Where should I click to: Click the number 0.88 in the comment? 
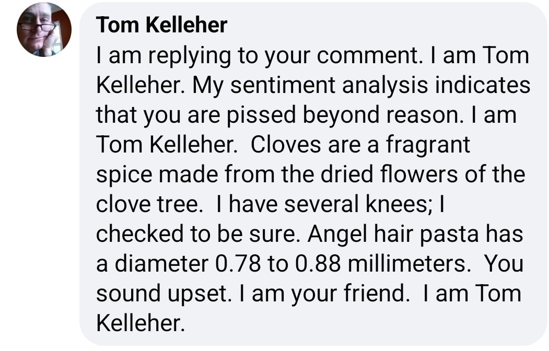coord(318,264)
